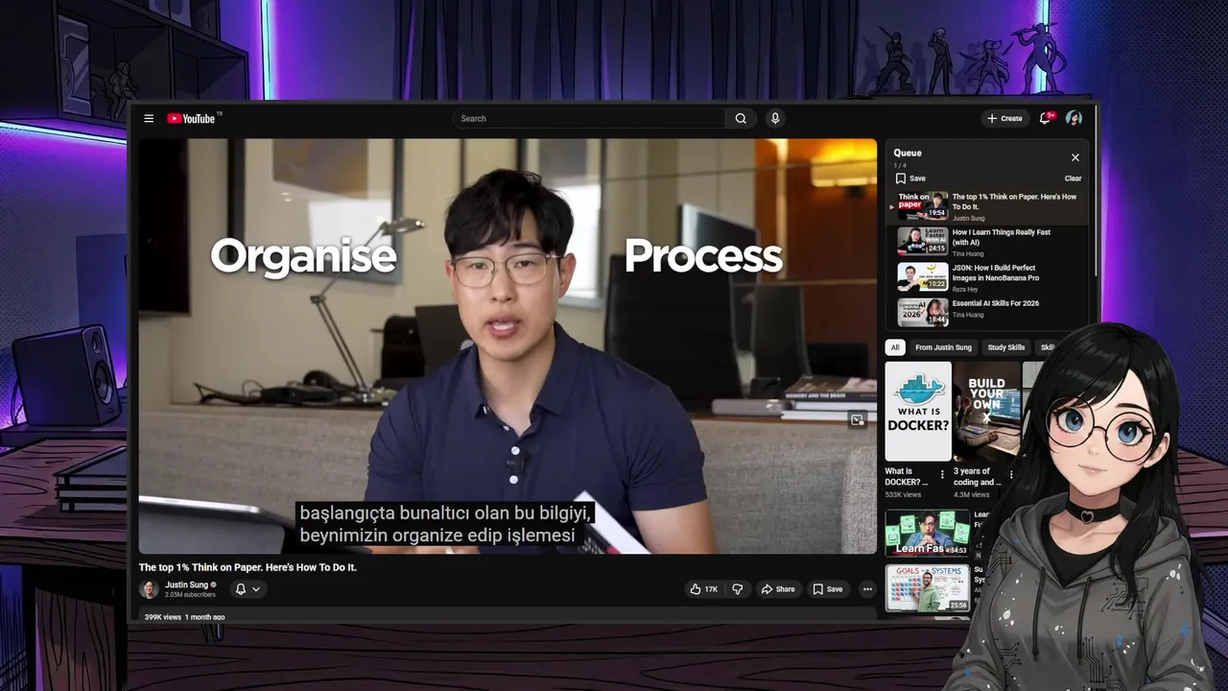
Task: Click Reza Hey channel name in queue
Action: [x=966, y=289]
